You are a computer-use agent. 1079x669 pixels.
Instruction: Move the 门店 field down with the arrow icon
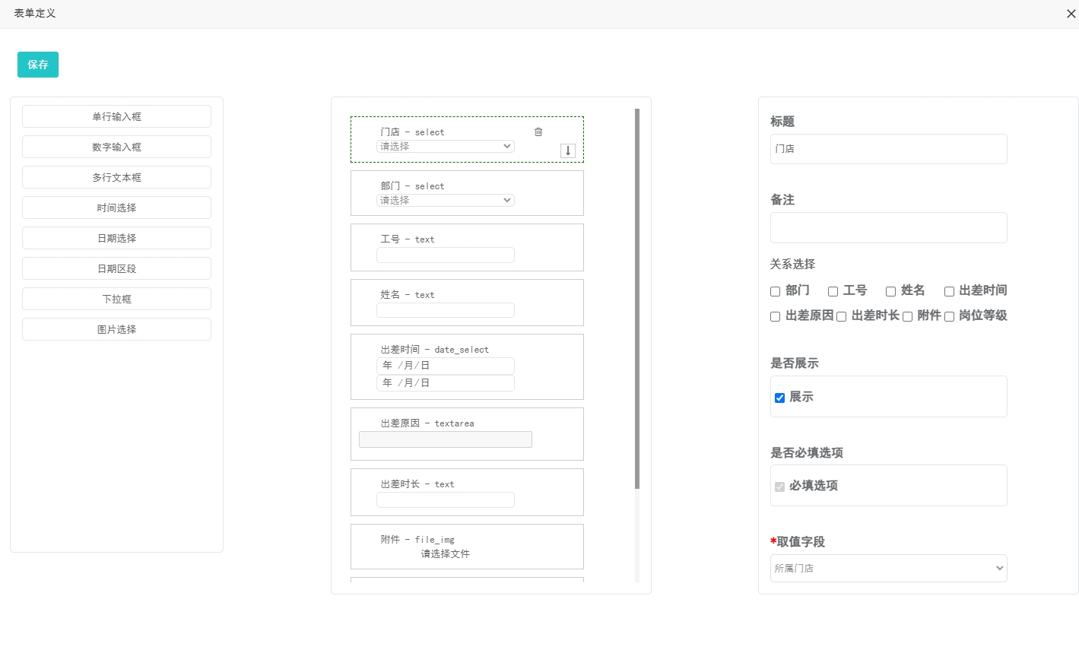568,151
